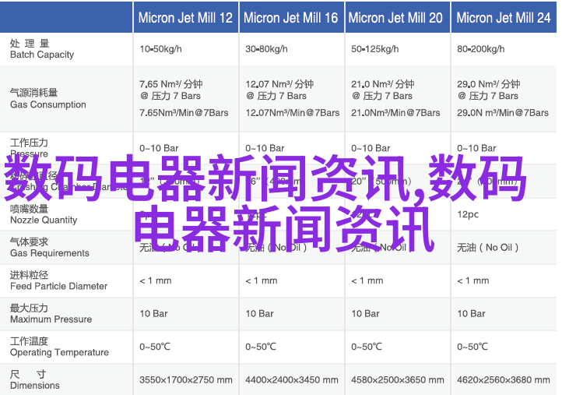Select the Maximum Pressure row label

click(51, 314)
